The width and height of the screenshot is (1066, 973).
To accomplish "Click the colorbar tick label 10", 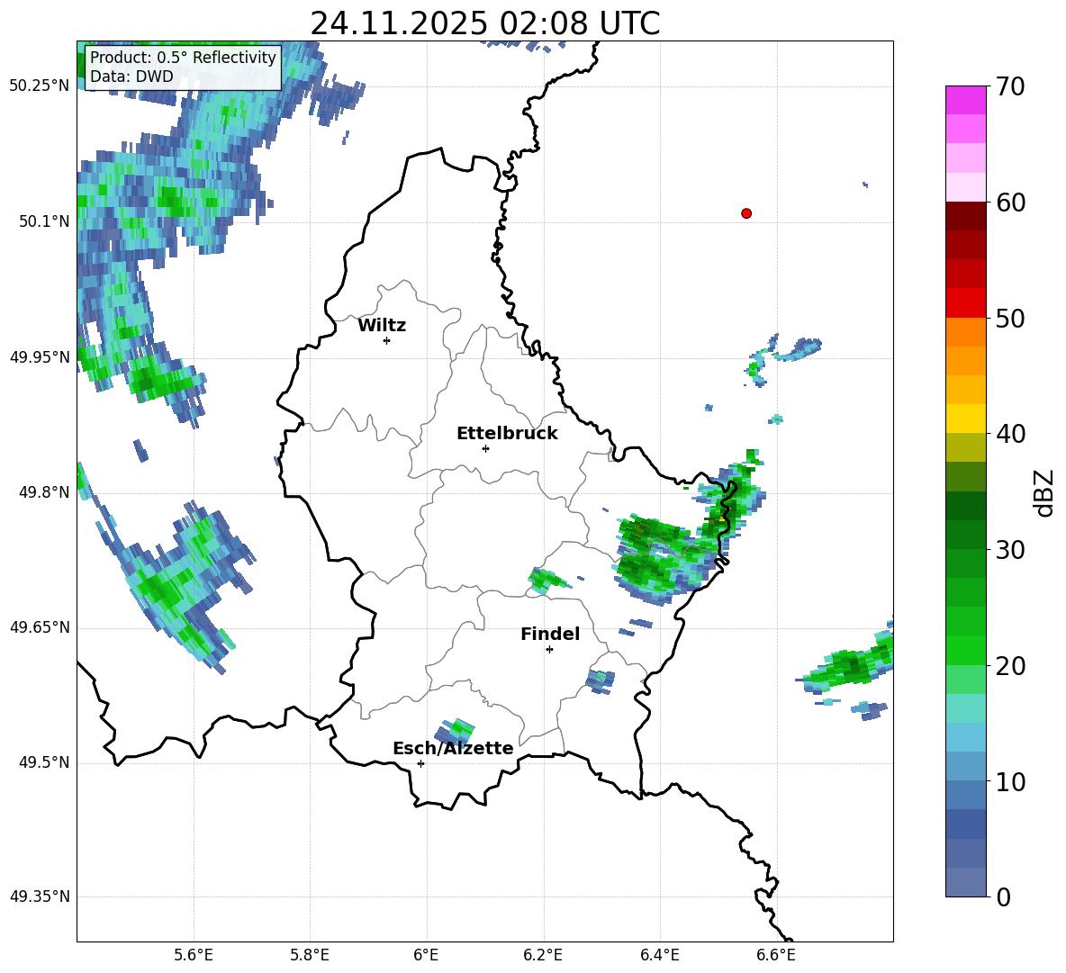I will pyautogui.click(x=1010, y=782).
